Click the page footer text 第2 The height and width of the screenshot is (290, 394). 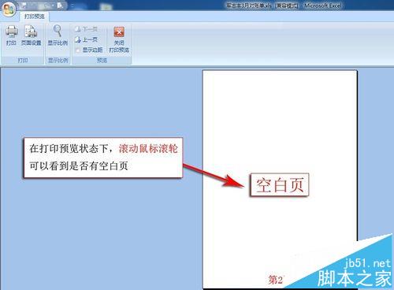click(275, 280)
